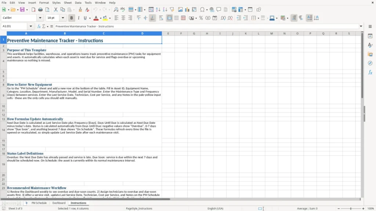Clear direct formatting
This screenshot has height=211, width=376.
87,10
